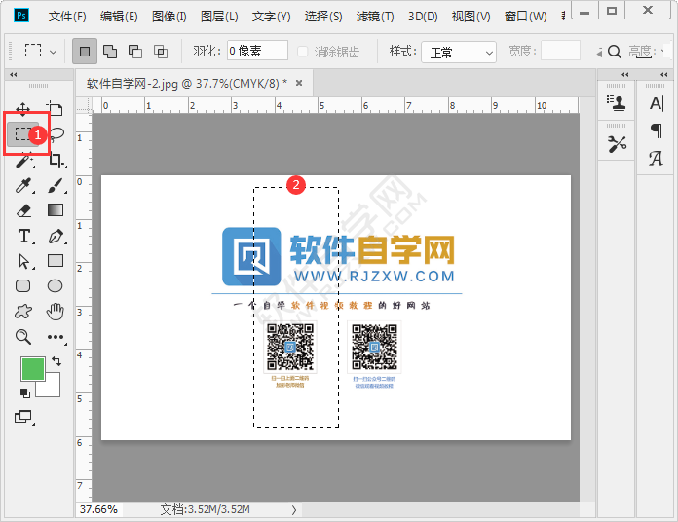
Task: Select the Rectangular Marquee tool
Action: click(x=23, y=134)
